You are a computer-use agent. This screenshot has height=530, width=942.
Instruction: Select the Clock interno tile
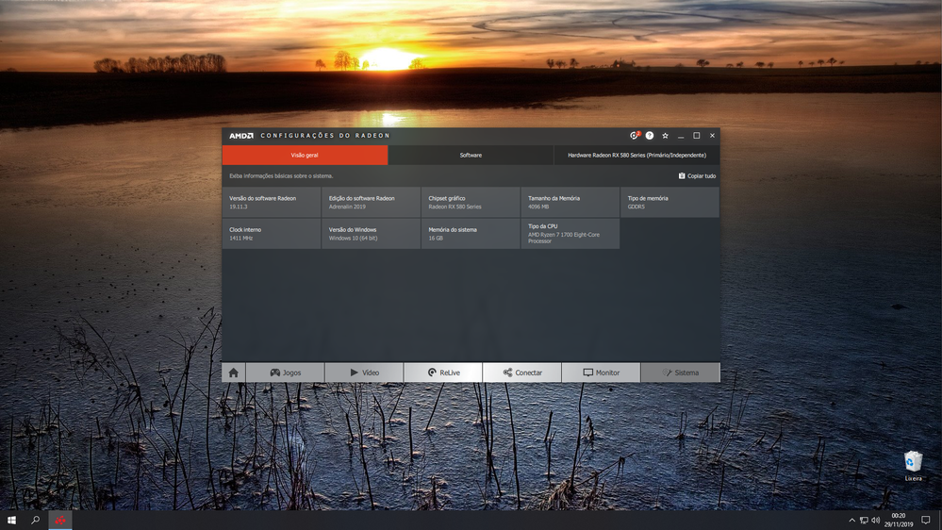[271, 234]
